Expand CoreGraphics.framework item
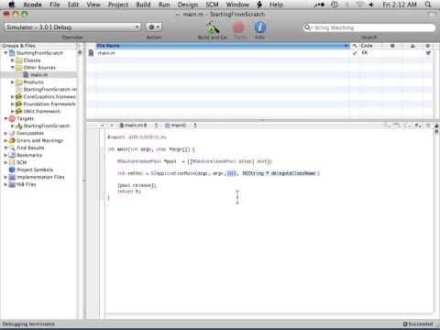The image size is (440, 330). [13, 97]
